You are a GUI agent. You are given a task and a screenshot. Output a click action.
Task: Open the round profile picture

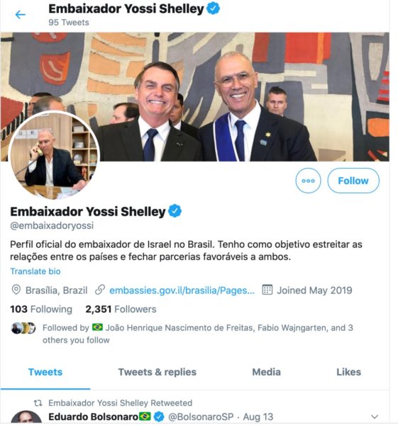pos(54,155)
